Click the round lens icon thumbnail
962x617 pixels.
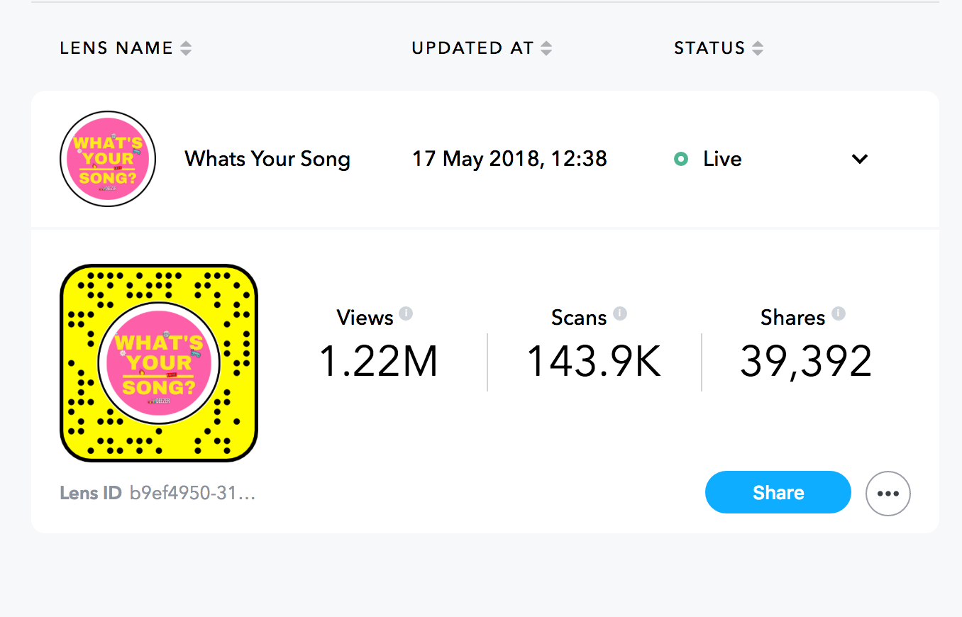(x=108, y=159)
